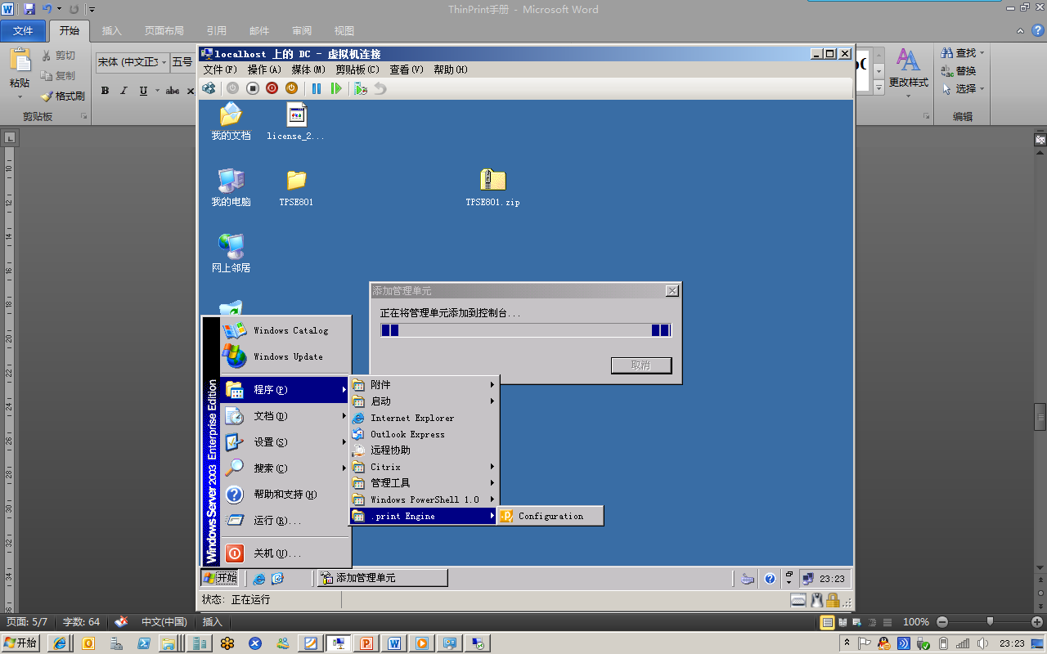Expand 选择 dropdown in Word editing group
The height and width of the screenshot is (654, 1047).
(982, 89)
